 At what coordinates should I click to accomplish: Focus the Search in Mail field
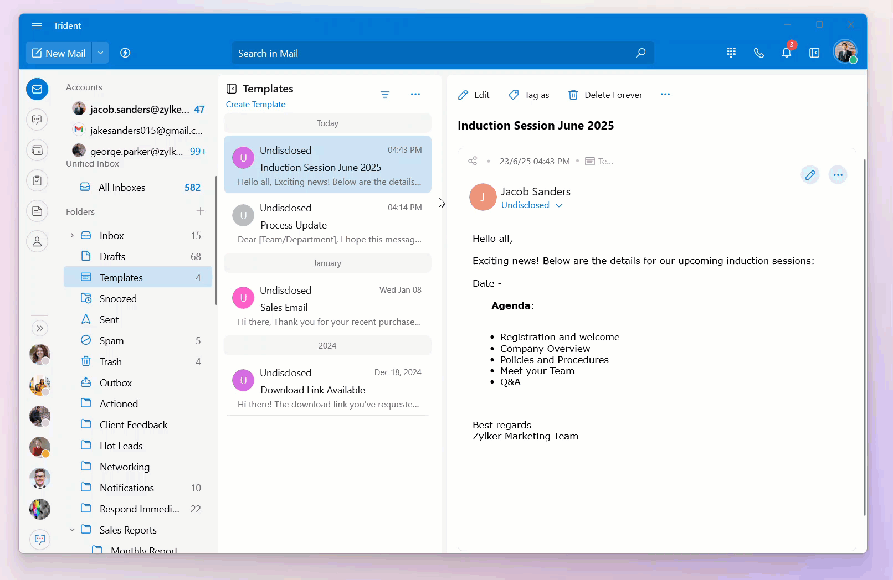pyautogui.click(x=443, y=53)
